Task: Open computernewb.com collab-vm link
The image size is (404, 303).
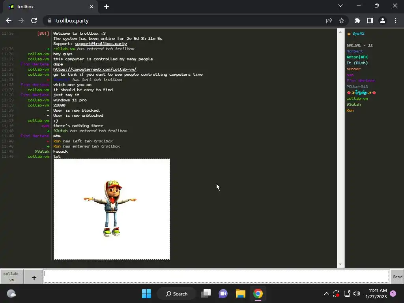Action: pos(95,69)
